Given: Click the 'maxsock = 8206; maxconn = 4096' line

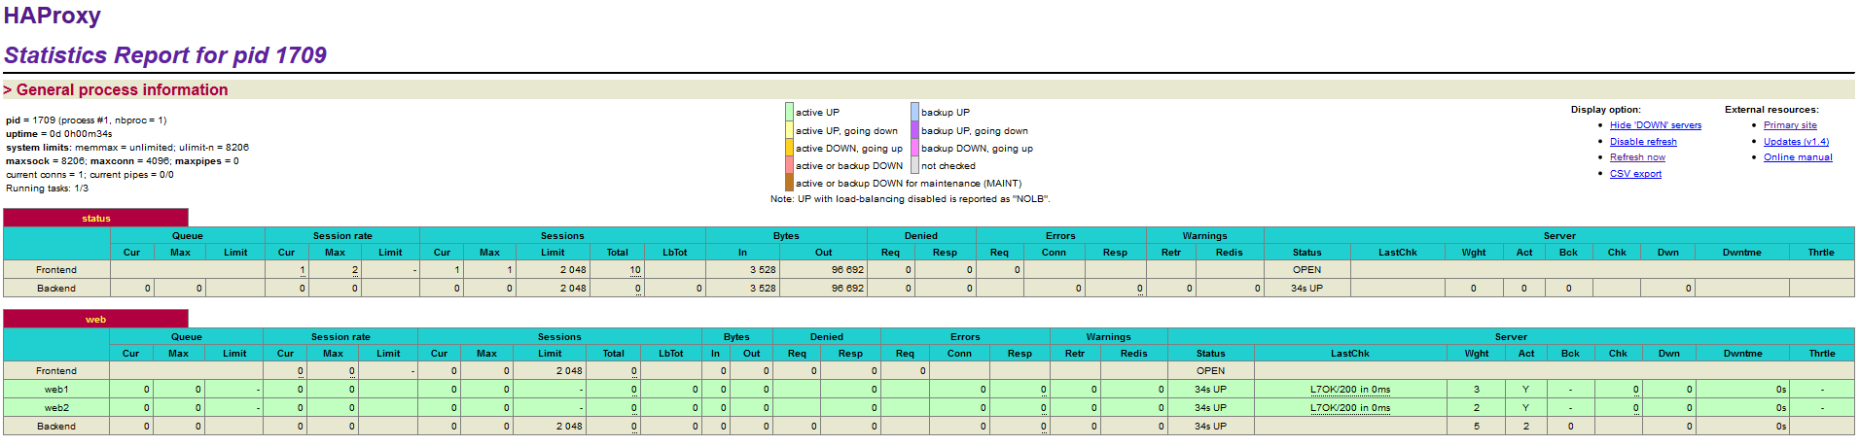Looking at the screenshot, I should tap(123, 161).
